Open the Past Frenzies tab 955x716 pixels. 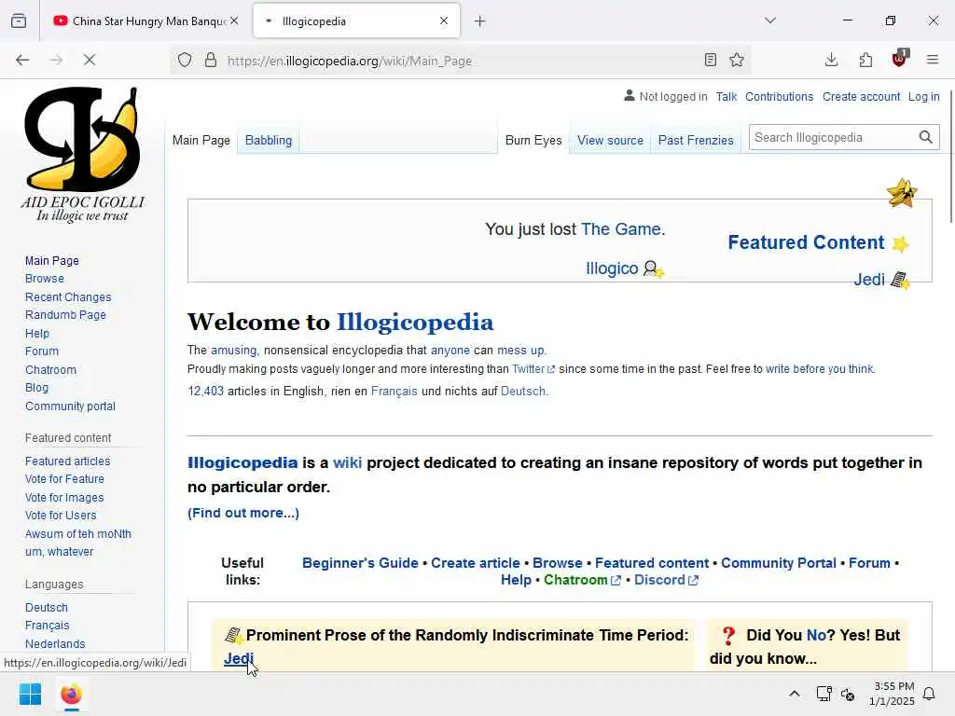pyautogui.click(x=696, y=140)
